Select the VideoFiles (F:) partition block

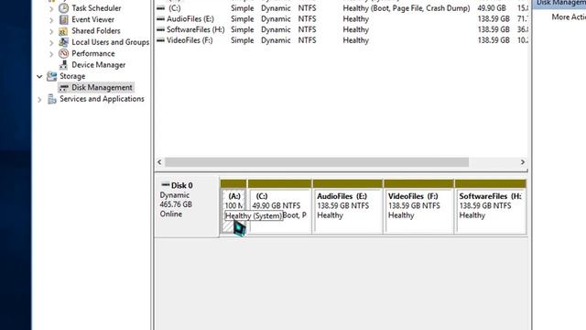[x=418, y=207]
